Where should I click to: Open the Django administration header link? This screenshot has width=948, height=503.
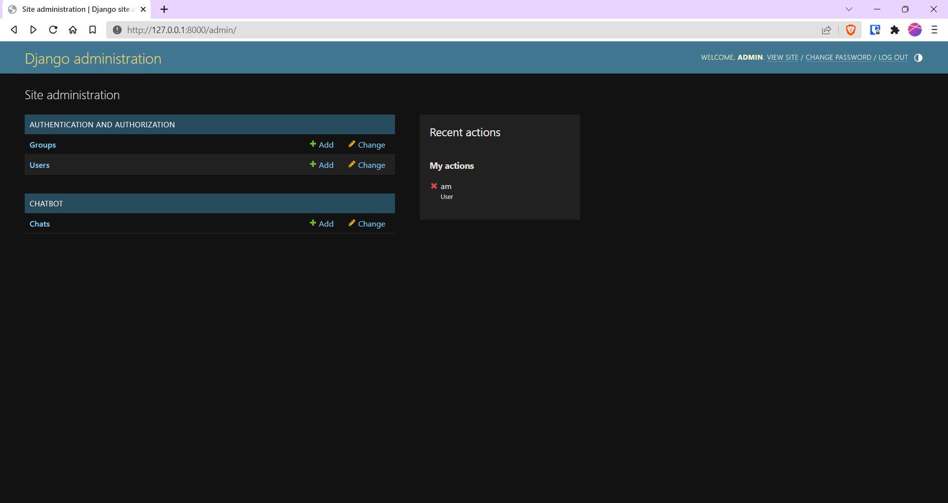pos(93,59)
